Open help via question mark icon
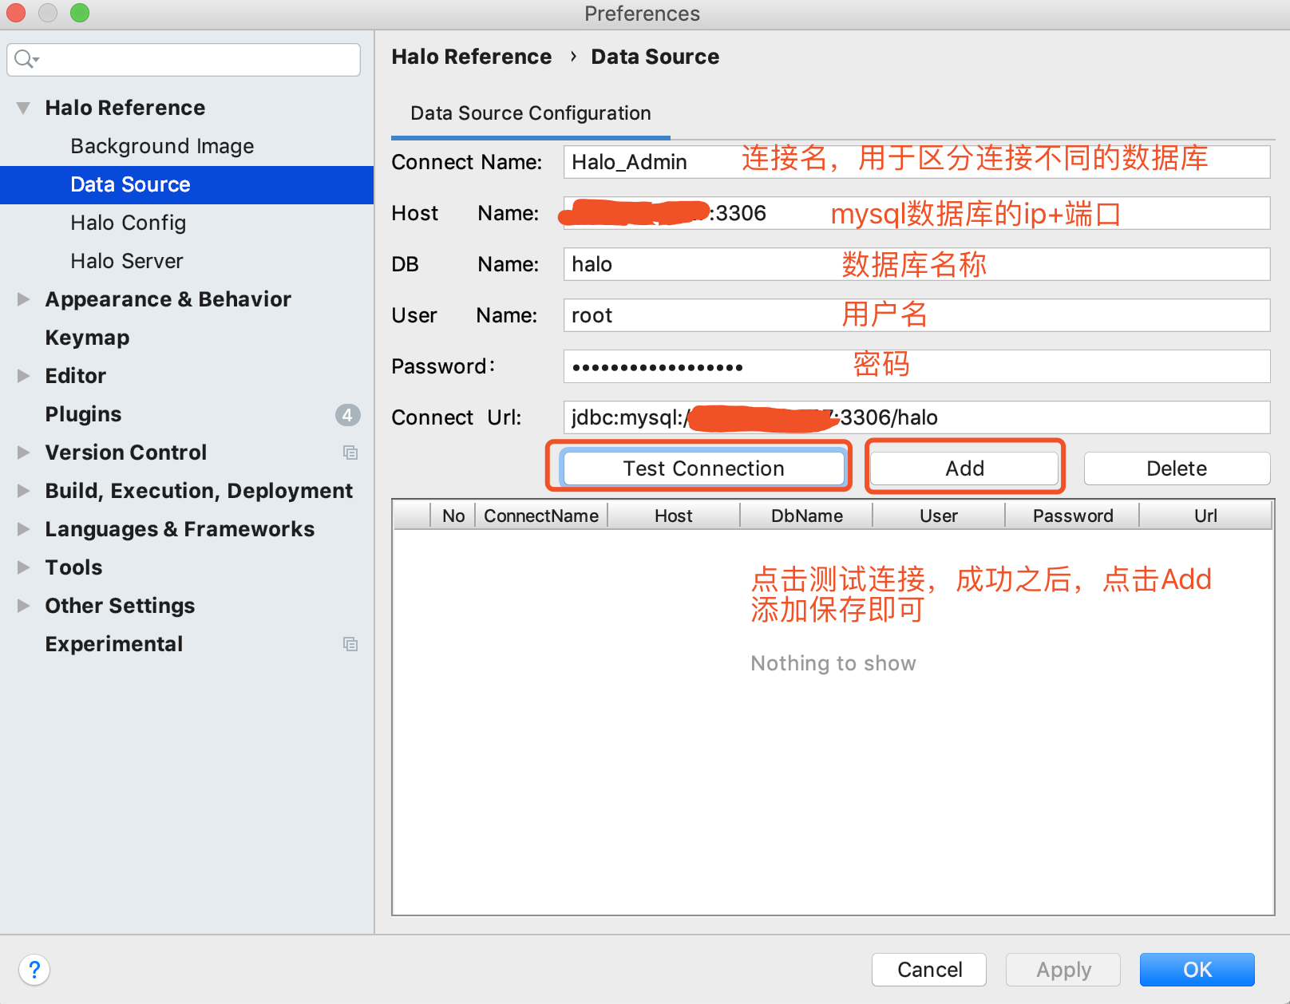The width and height of the screenshot is (1290, 1004). point(34,970)
